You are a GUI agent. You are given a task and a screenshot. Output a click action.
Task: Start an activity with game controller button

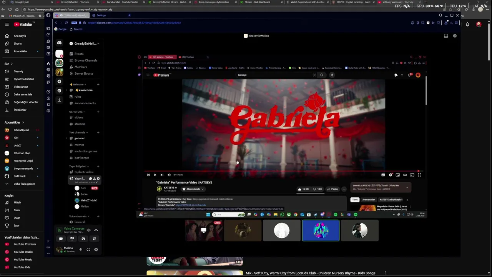tap(83, 239)
